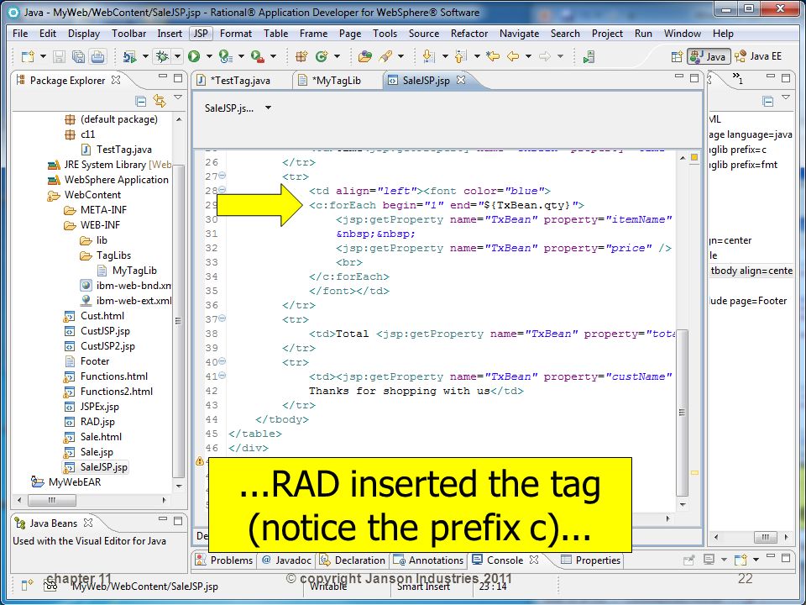This screenshot has width=806, height=605.
Task: Click the Back navigation arrow
Action: 513,56
